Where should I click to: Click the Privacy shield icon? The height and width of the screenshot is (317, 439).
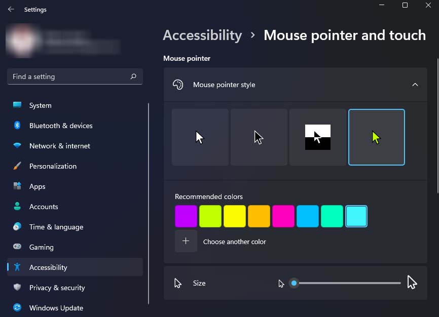click(x=17, y=287)
